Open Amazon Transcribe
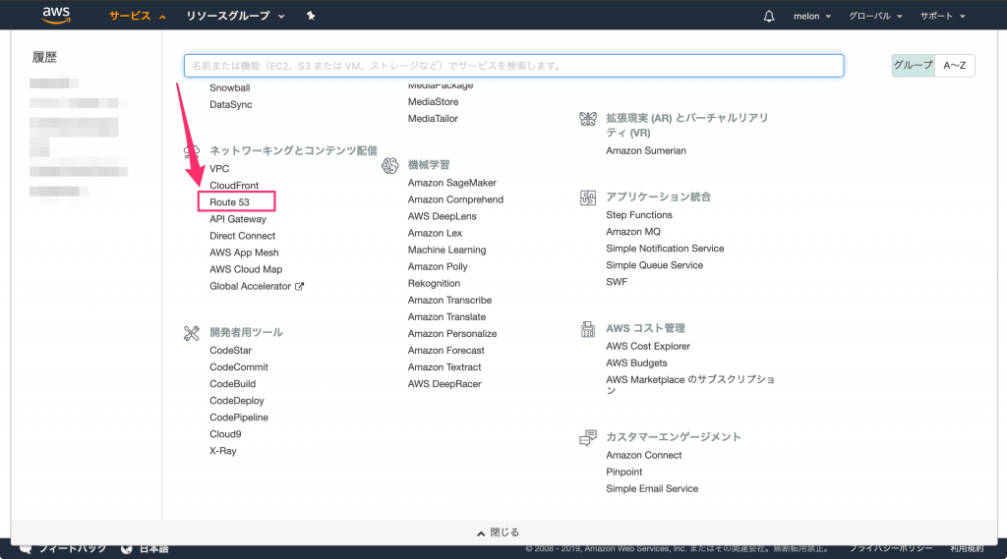The width and height of the screenshot is (1007, 559). click(x=449, y=301)
